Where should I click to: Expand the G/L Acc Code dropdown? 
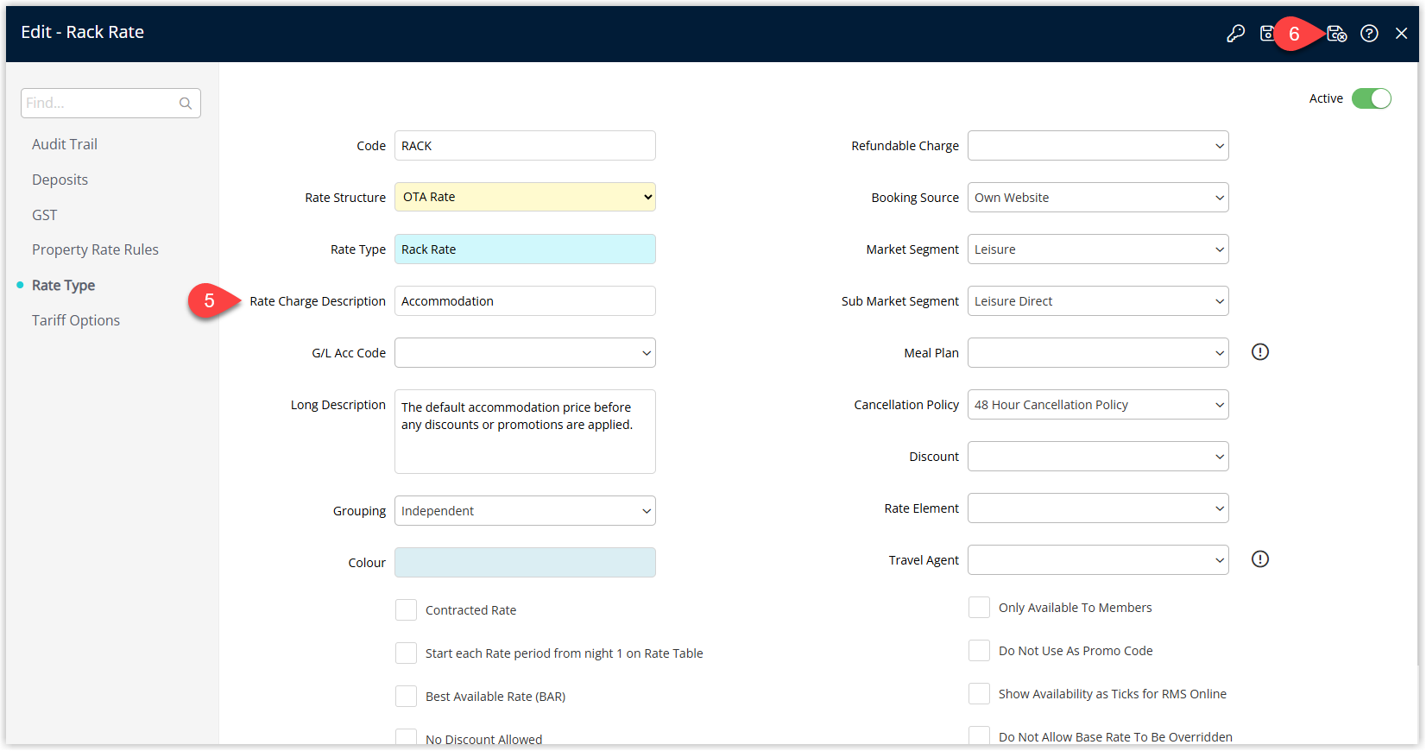[525, 353]
